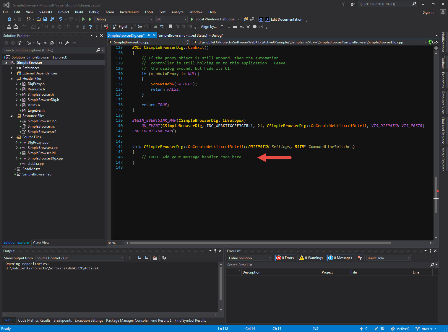
Task: Click the Figlet toolbar button
Action: 120,27
